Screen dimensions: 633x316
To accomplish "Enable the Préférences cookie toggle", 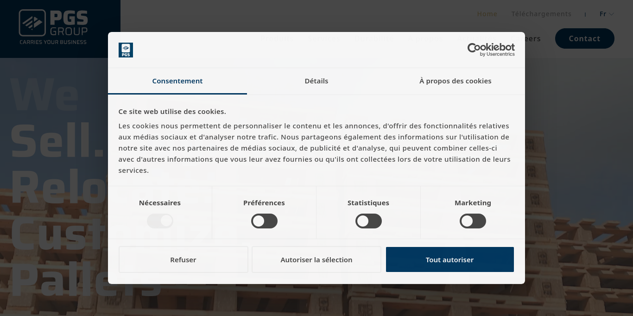I will [264, 221].
